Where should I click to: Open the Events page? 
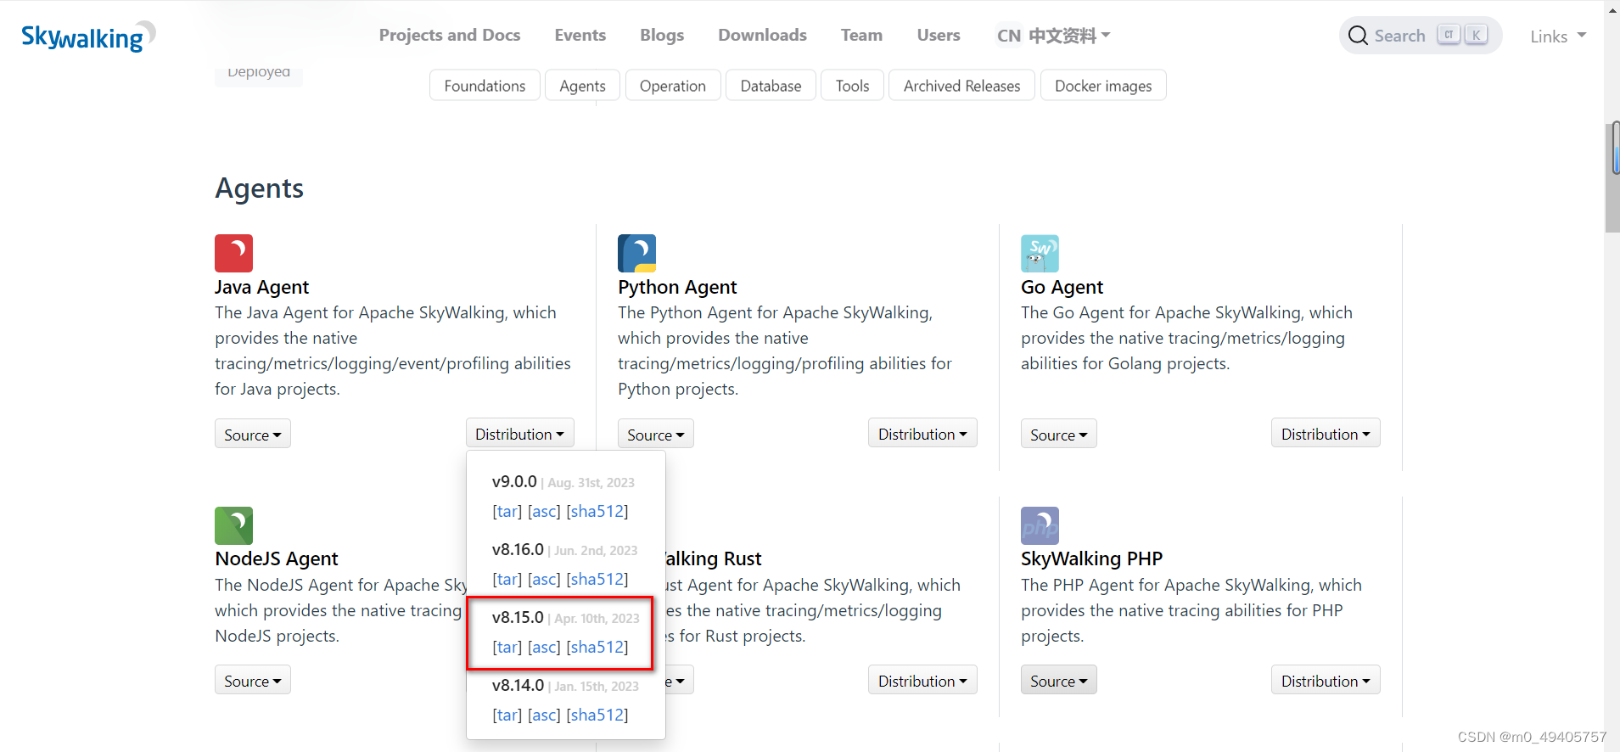click(x=580, y=35)
